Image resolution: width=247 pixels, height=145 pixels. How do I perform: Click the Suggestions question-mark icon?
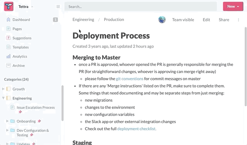[8, 38]
